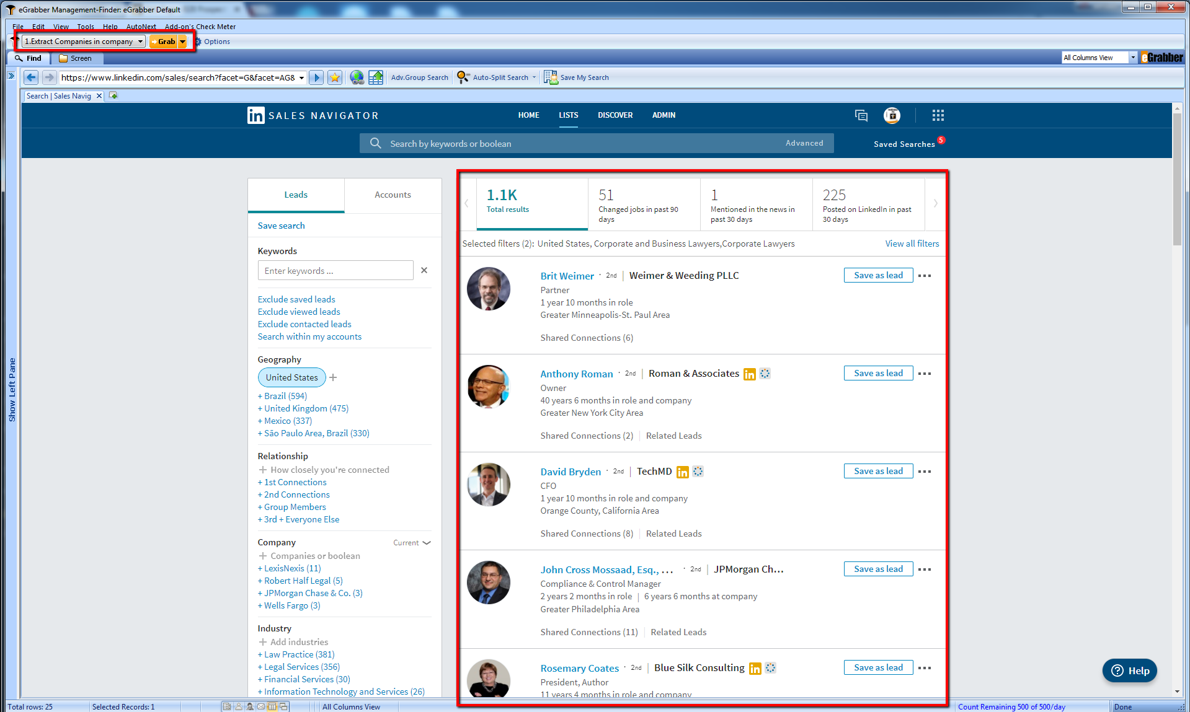1190x712 pixels.
Task: Remove the United States geography pill
Action: (291, 377)
